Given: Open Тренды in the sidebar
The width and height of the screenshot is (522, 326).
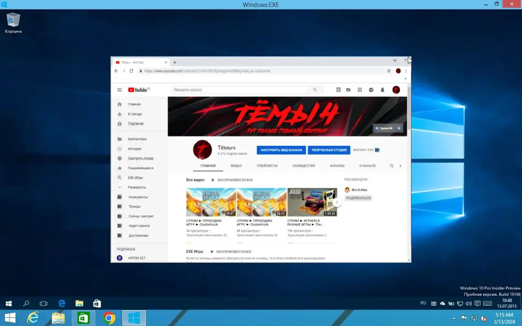Looking at the screenshot, I should (x=134, y=207).
